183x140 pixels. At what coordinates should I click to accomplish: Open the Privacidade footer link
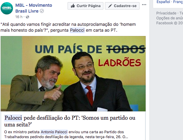(166, 13)
